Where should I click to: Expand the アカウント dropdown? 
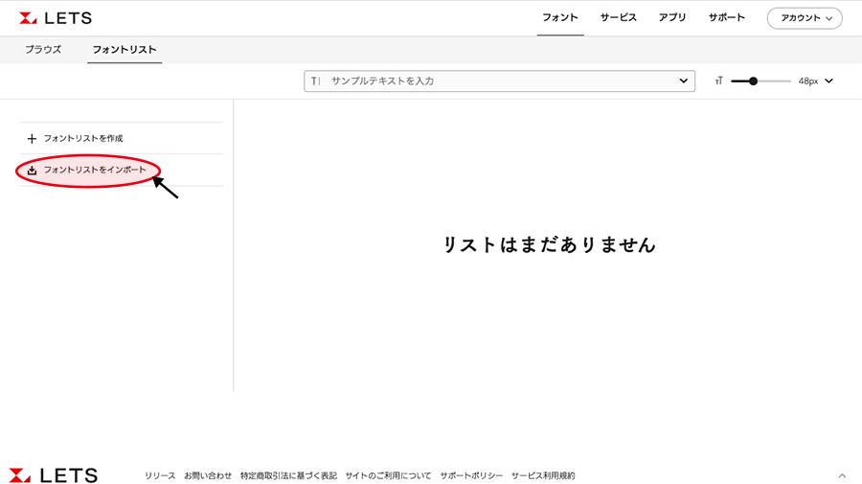click(805, 18)
